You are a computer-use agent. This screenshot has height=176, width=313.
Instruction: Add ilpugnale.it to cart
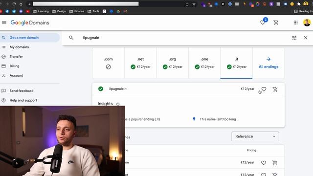pos(275,89)
